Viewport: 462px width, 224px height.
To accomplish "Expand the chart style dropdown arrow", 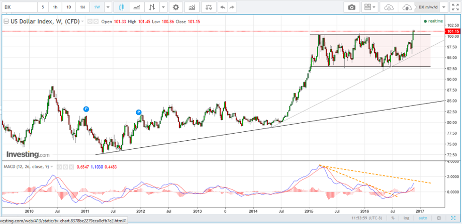I will pyautogui.click(x=163, y=8).
